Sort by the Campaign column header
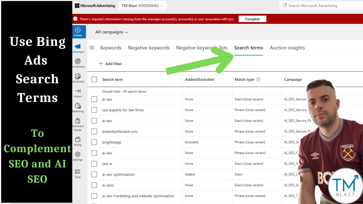 point(293,80)
